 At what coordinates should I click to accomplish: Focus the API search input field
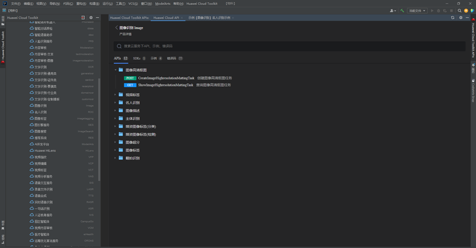(x=289, y=46)
